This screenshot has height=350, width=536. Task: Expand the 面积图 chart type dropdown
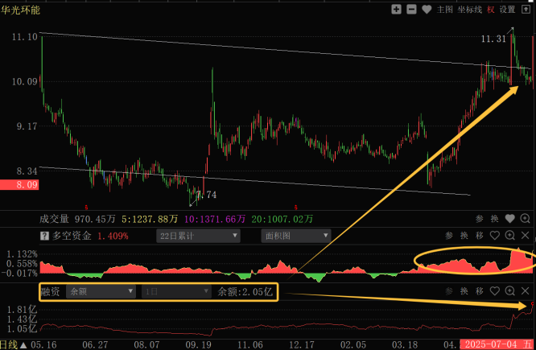coord(296,236)
